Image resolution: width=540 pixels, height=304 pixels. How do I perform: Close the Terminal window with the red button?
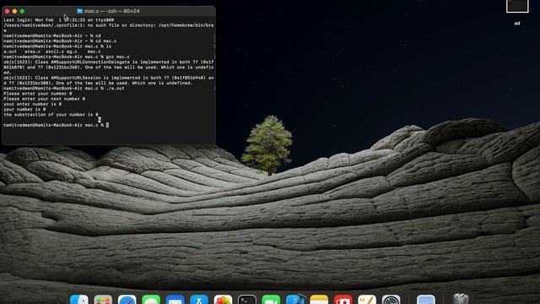7,11
